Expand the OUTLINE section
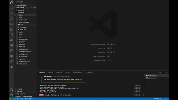Screen dimensions: 178x100 (x=19, y=89)
